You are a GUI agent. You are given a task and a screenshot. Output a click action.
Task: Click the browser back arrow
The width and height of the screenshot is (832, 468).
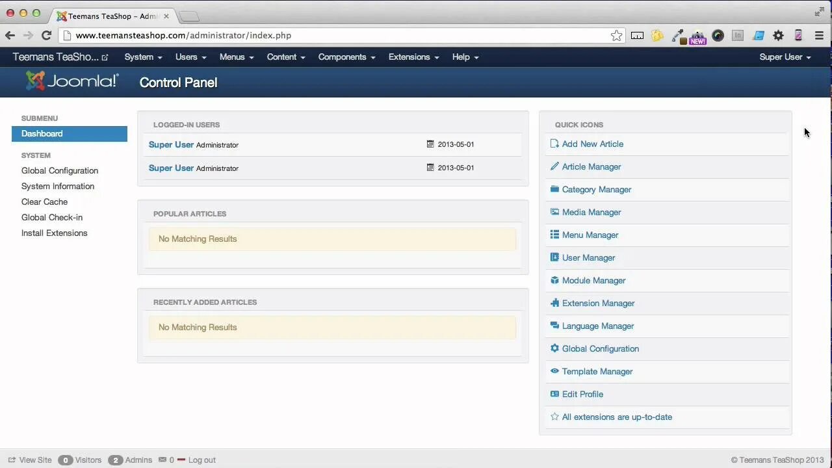click(10, 36)
